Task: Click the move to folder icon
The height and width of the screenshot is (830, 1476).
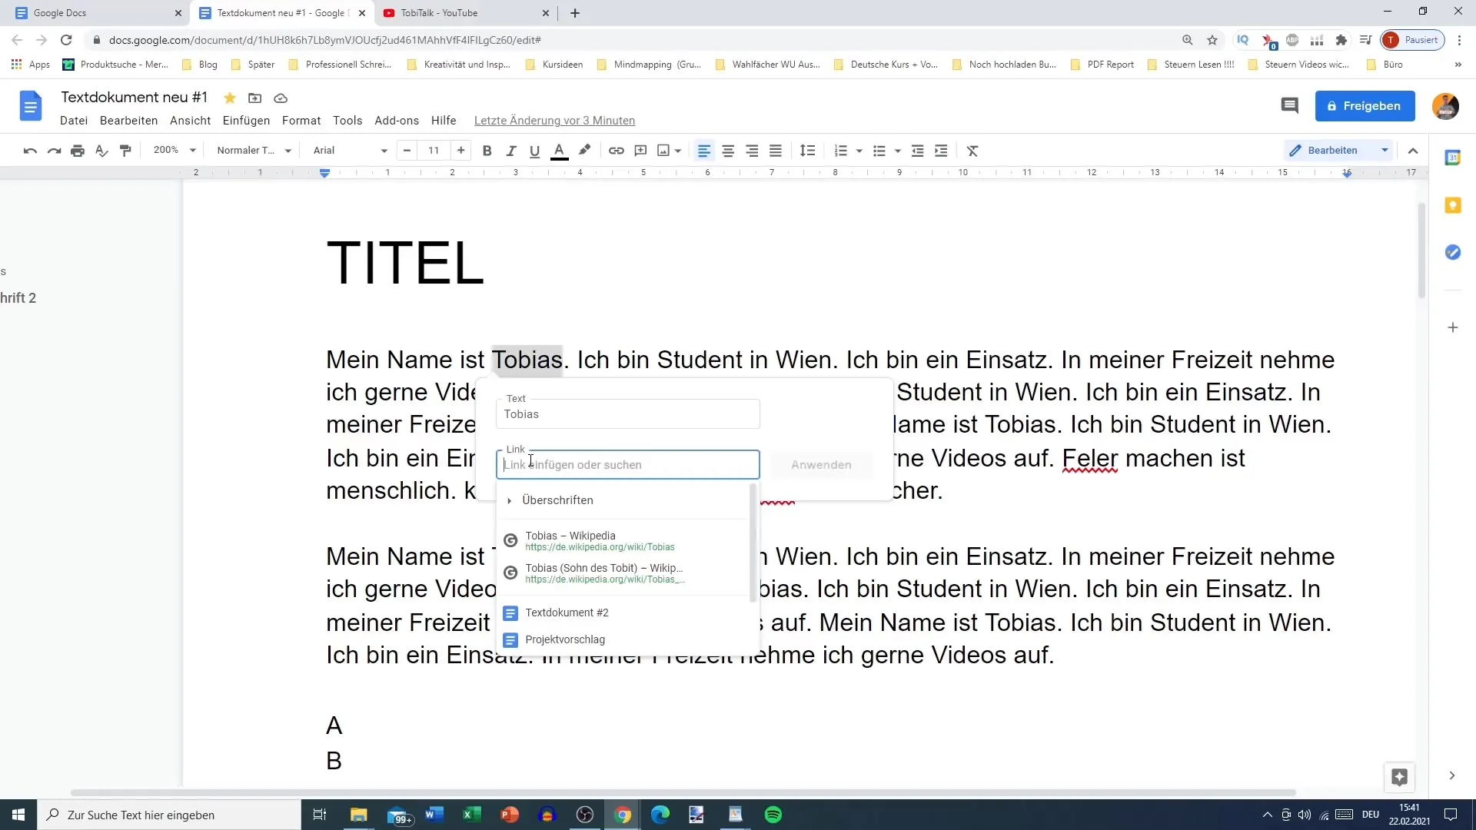Action: point(254,98)
